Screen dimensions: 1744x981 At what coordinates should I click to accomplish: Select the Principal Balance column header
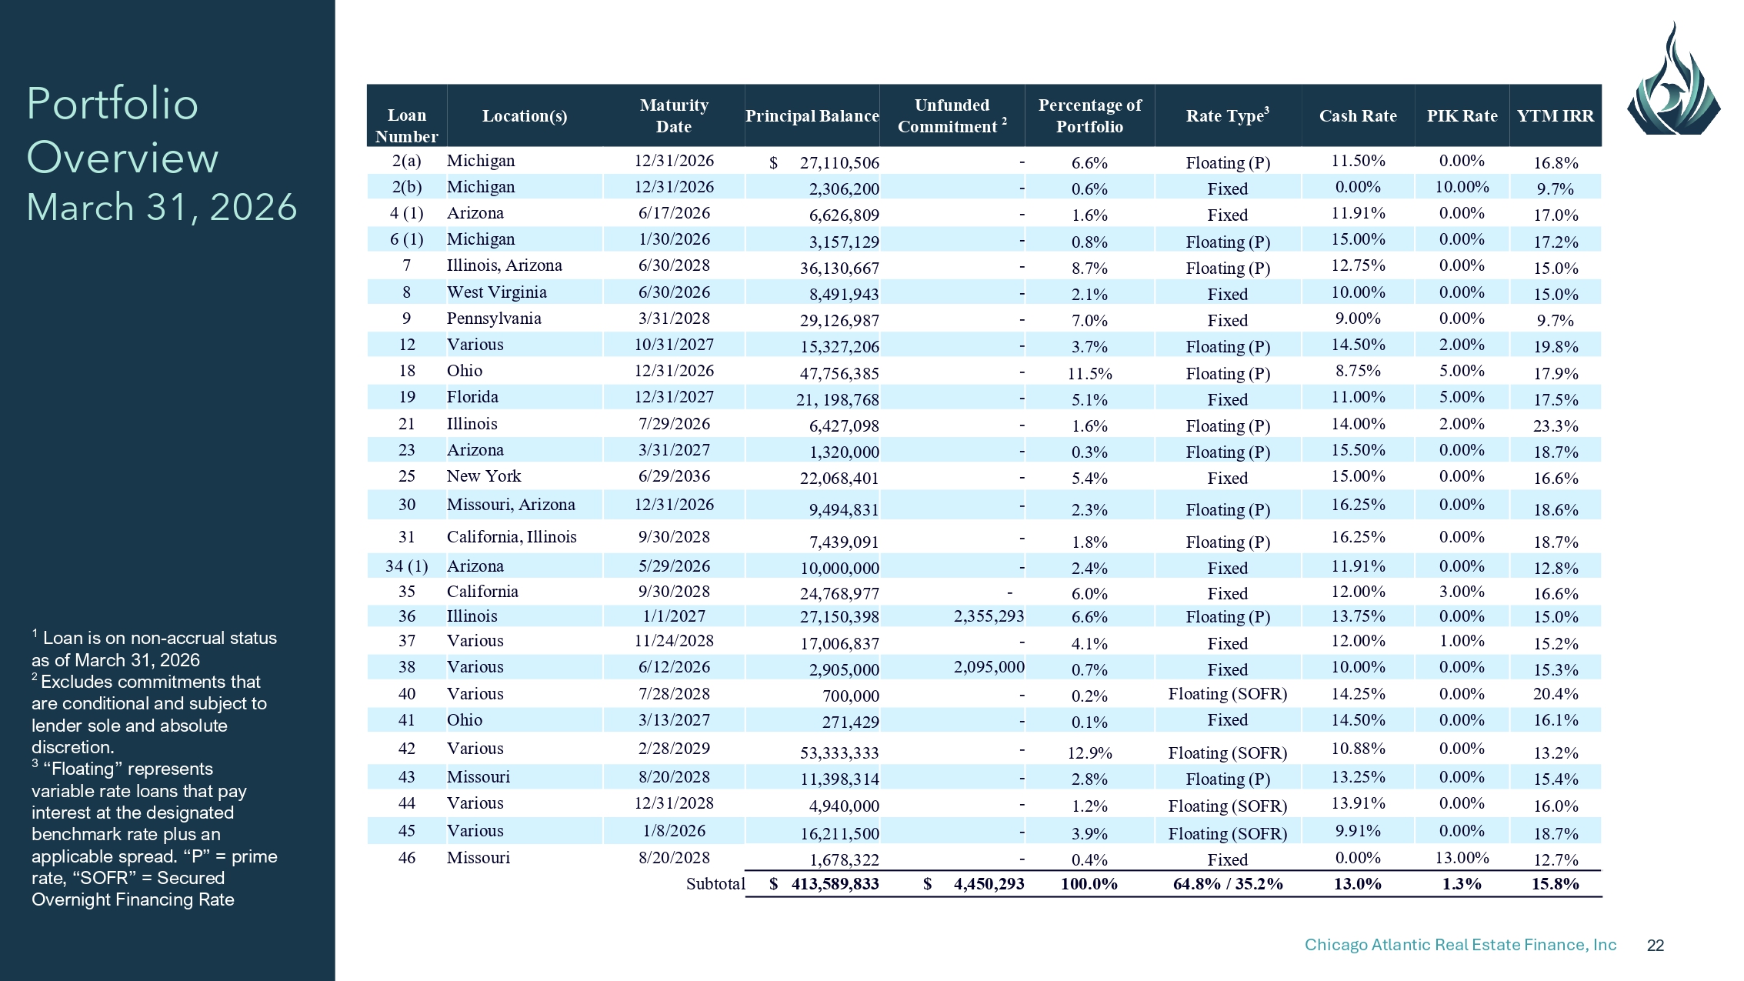click(812, 116)
